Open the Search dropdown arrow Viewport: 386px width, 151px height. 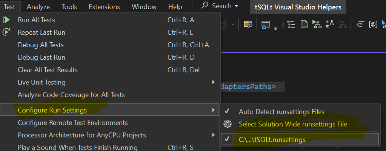tap(236, 6)
